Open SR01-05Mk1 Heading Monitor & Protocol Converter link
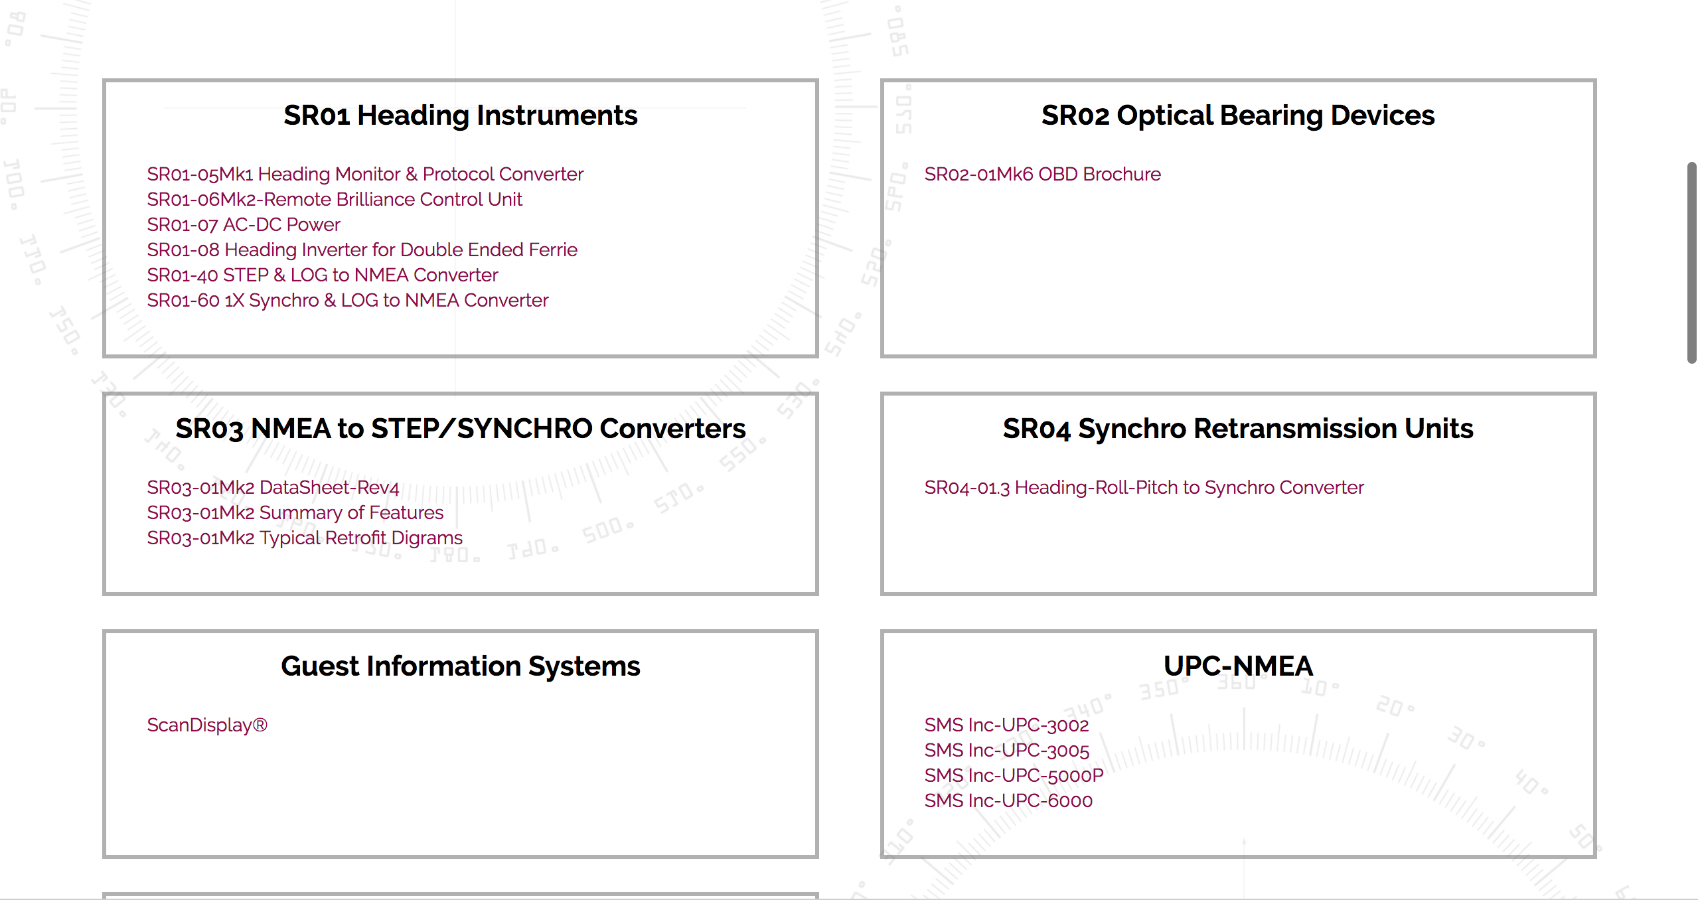This screenshot has height=900, width=1698. (x=364, y=174)
